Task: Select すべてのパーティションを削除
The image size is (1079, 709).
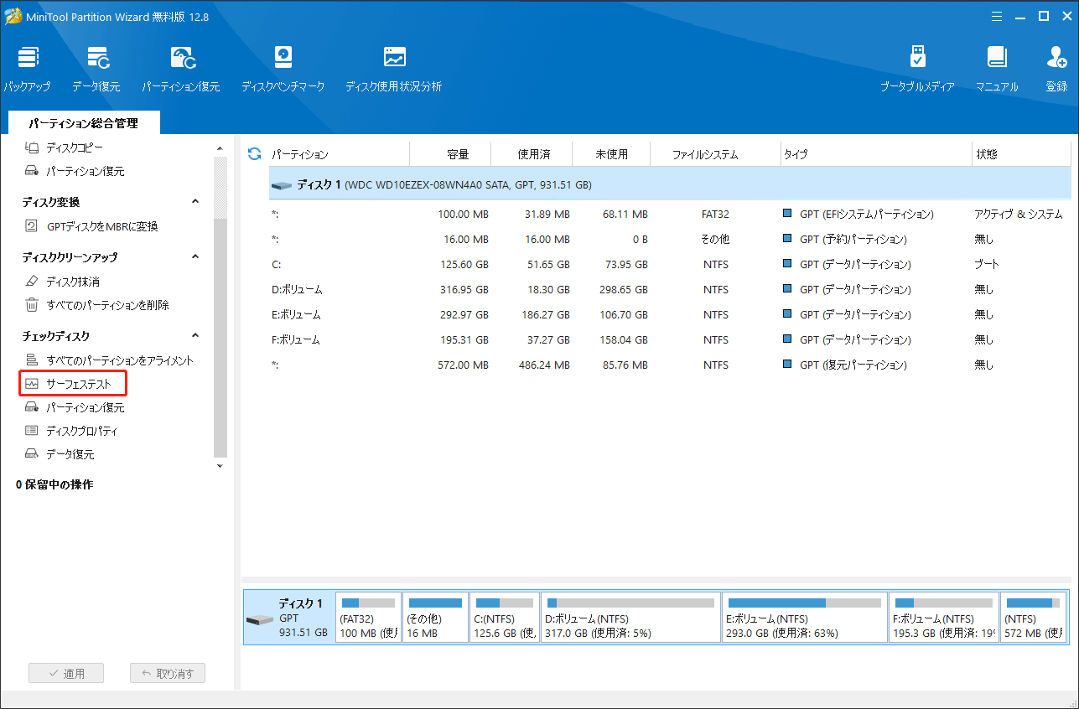Action: coord(107,305)
